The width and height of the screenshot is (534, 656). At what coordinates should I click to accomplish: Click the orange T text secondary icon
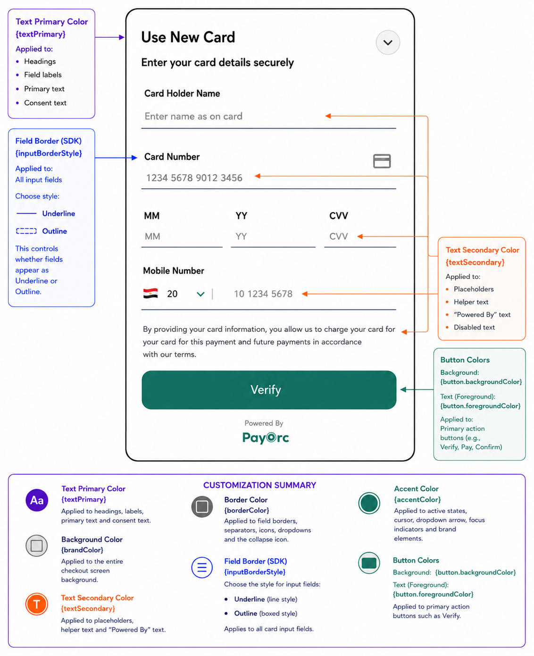pos(37,604)
